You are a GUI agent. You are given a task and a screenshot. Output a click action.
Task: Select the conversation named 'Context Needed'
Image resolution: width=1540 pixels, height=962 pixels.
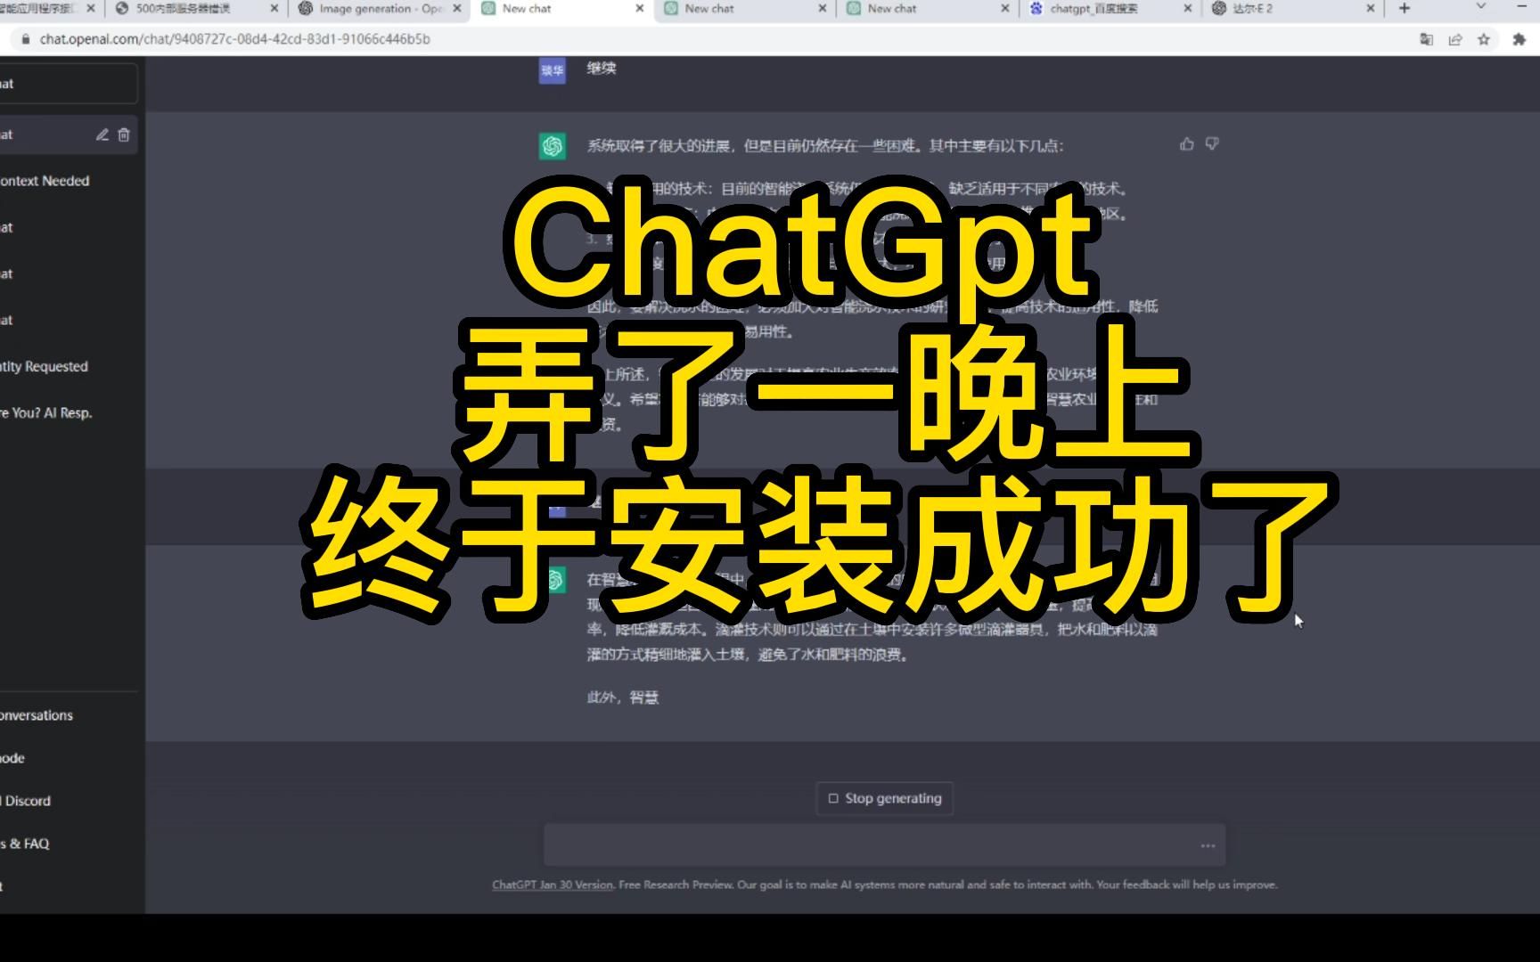45,181
